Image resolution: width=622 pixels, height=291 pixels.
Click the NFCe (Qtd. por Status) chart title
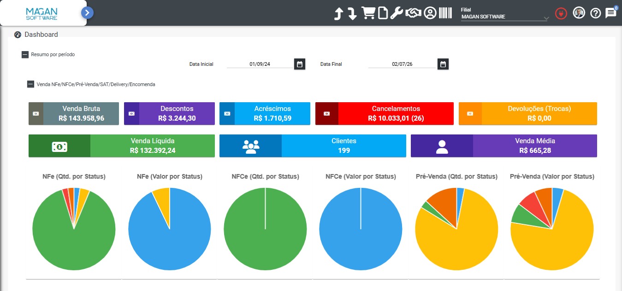coord(265,176)
